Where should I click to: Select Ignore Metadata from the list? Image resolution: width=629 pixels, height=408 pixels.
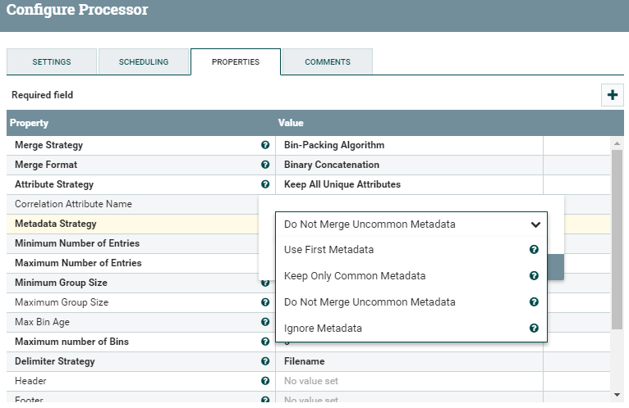point(323,329)
